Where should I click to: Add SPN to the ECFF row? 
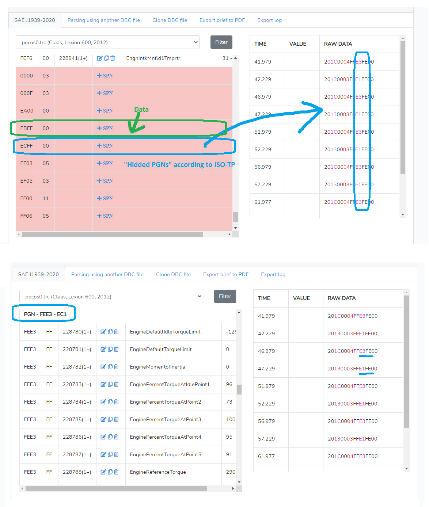coord(105,146)
